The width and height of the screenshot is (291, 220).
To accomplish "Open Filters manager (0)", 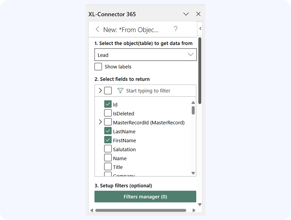I will tap(145, 197).
